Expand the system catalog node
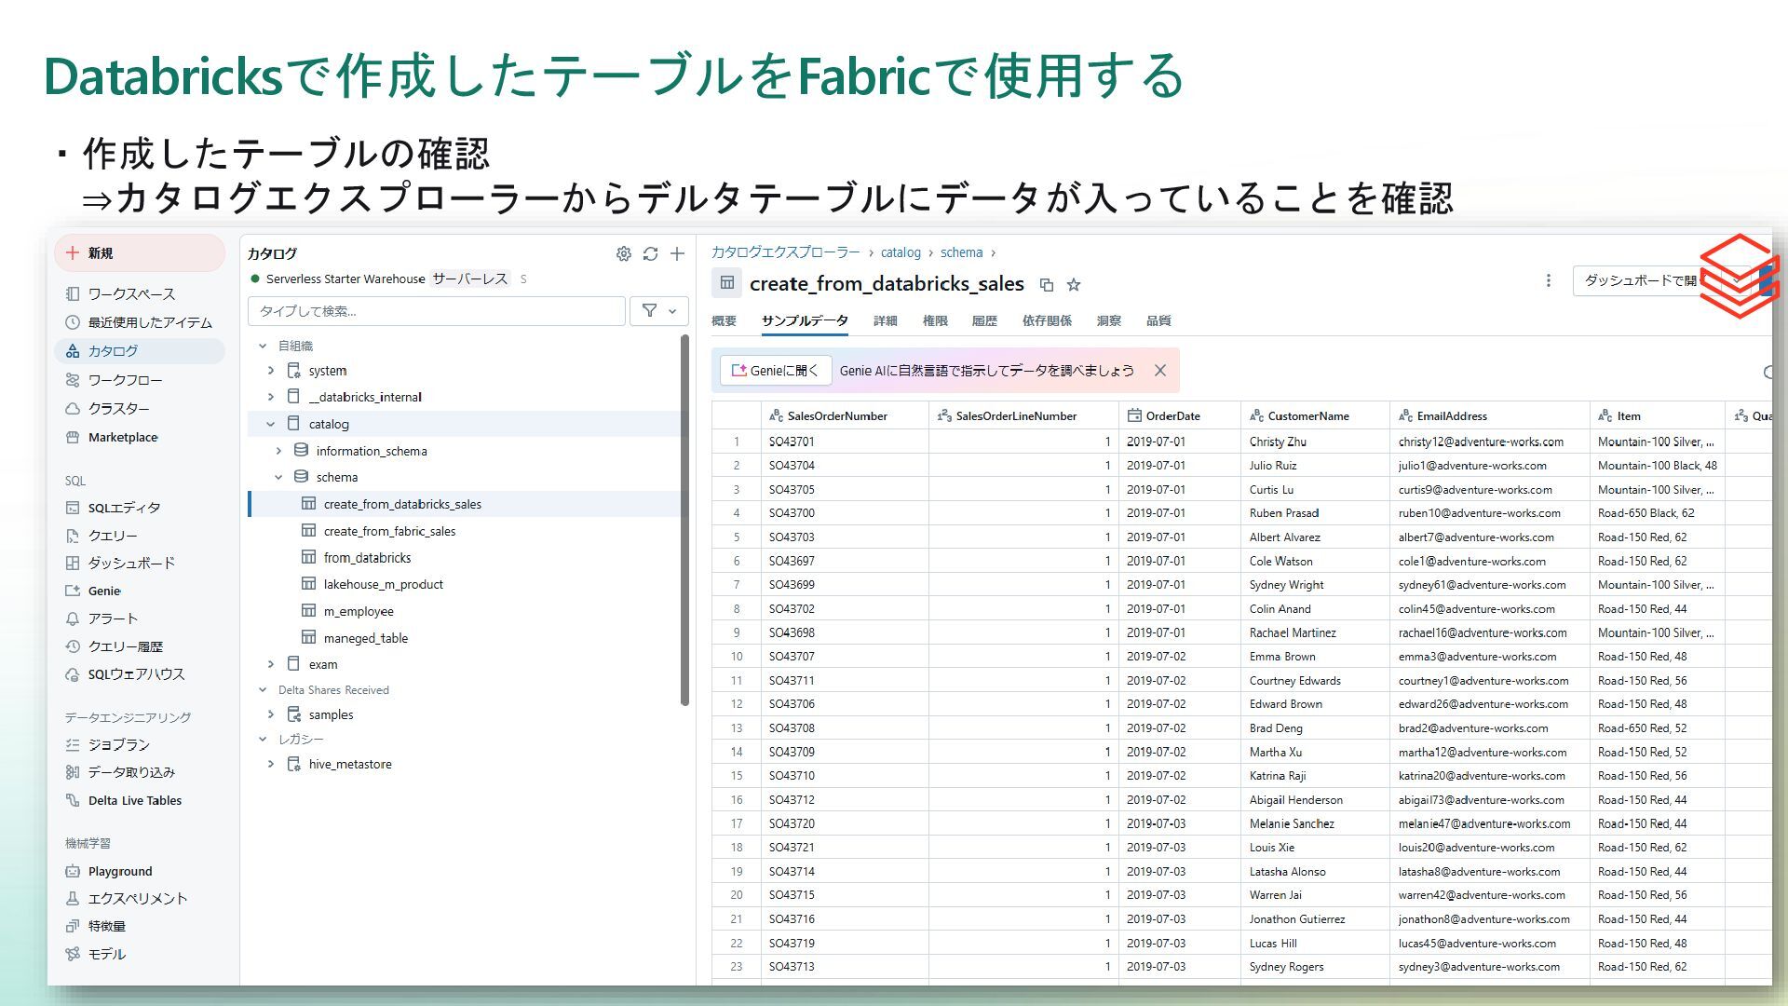Screen dimensions: 1788x1006 [271, 371]
